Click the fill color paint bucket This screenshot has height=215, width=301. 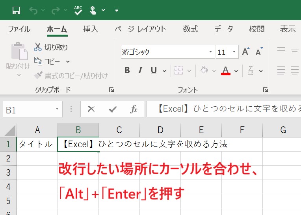tap(204, 70)
